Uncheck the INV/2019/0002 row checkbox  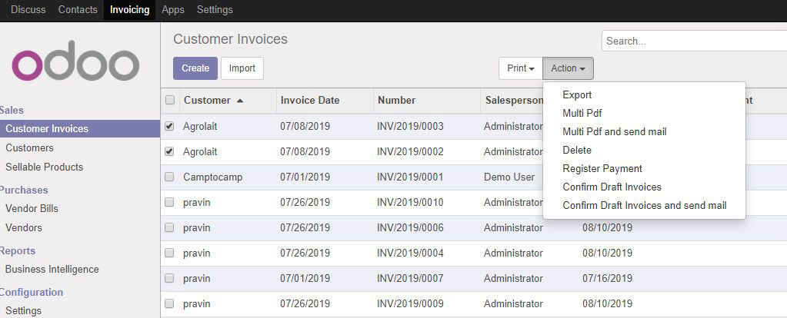tap(170, 151)
